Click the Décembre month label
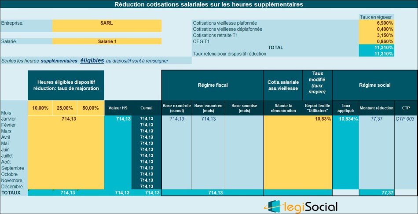The width and height of the screenshot is (418, 214). click(14, 186)
